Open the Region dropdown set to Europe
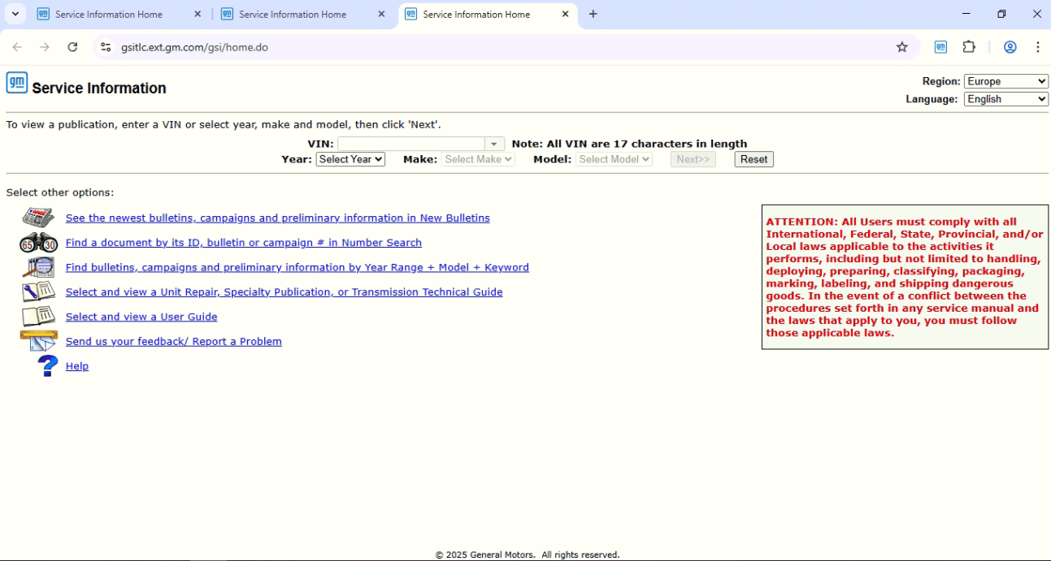1051x561 pixels. tap(1005, 80)
